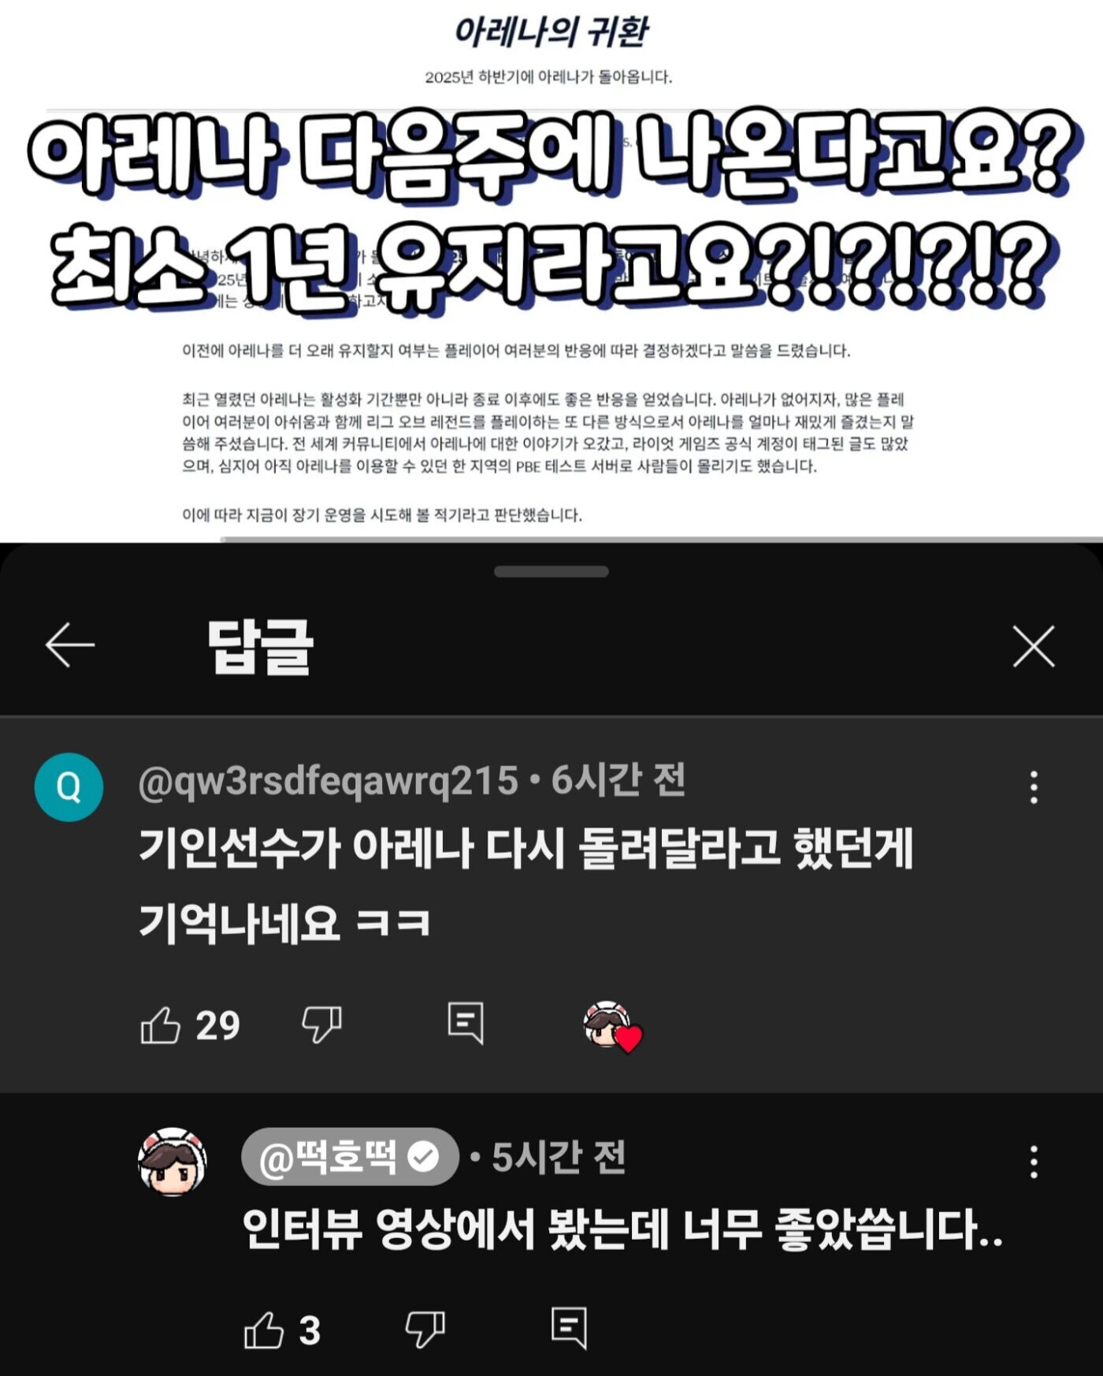
Task: Open the teal Q profile avatar
Action: pos(69,787)
